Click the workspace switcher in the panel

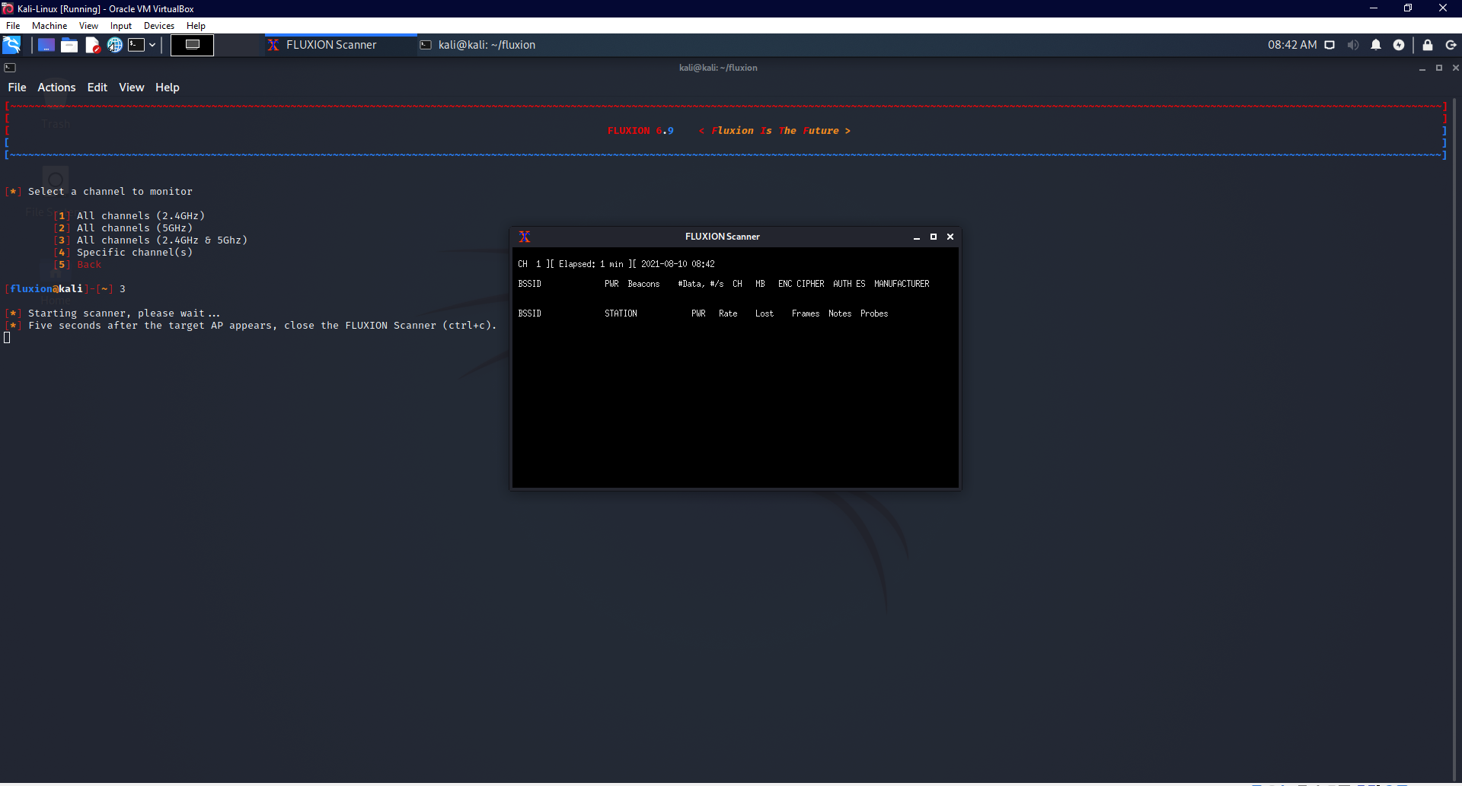(192, 45)
